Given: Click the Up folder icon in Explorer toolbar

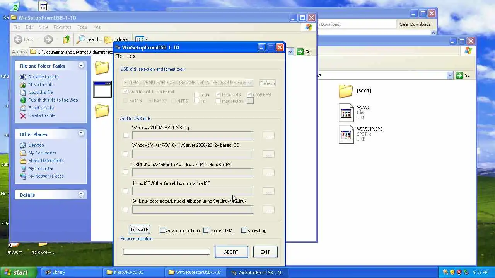Looking at the screenshot, I should point(67,39).
